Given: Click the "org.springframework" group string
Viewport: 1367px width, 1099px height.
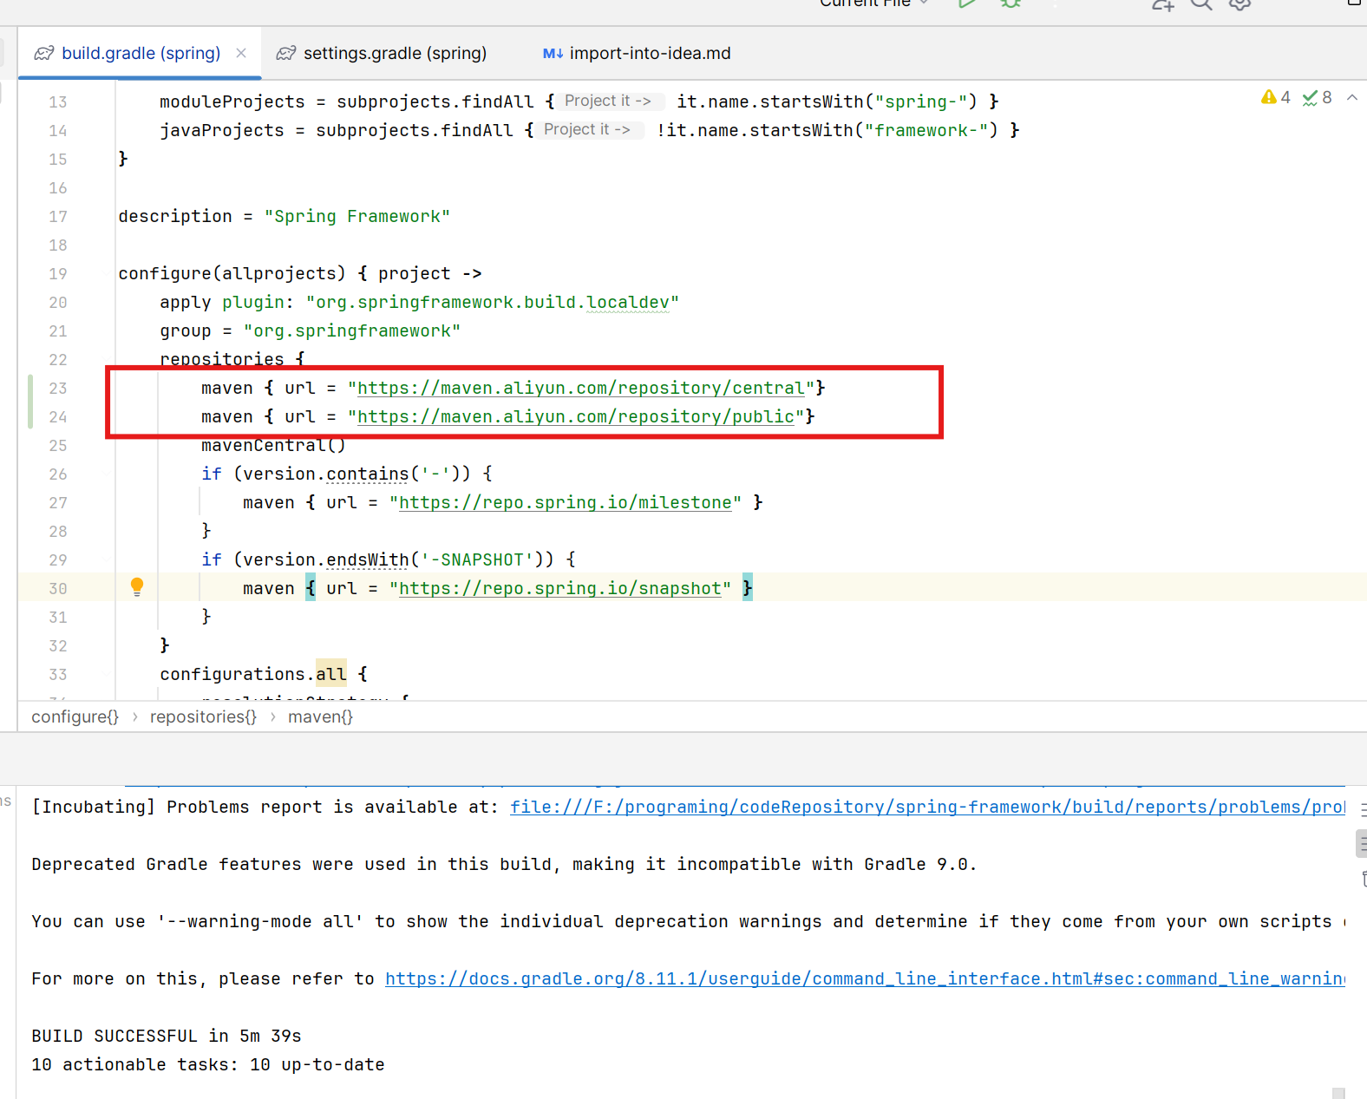Looking at the screenshot, I should 352,330.
